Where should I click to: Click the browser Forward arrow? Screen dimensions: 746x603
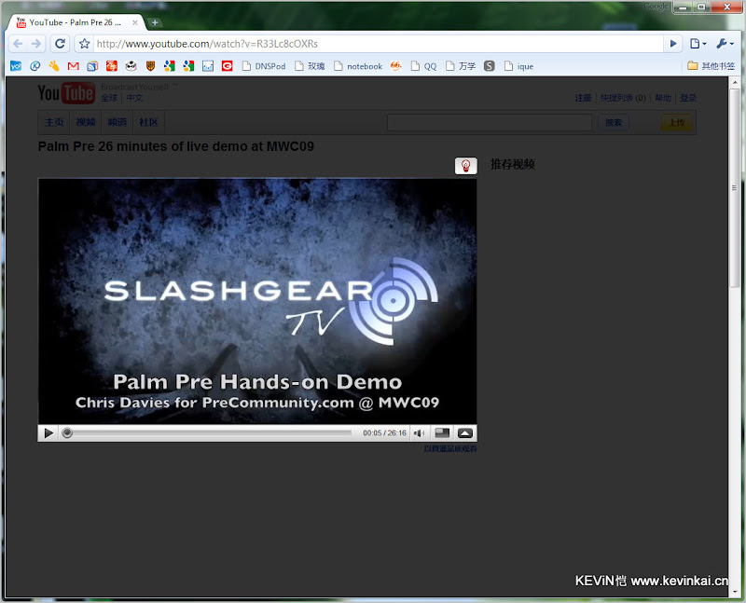coord(36,44)
